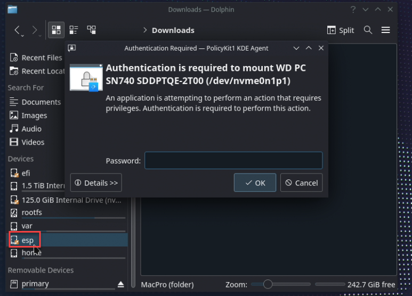This screenshot has height=296, width=412.
Task: Open the Dolphin window help button
Action: coord(353,10)
